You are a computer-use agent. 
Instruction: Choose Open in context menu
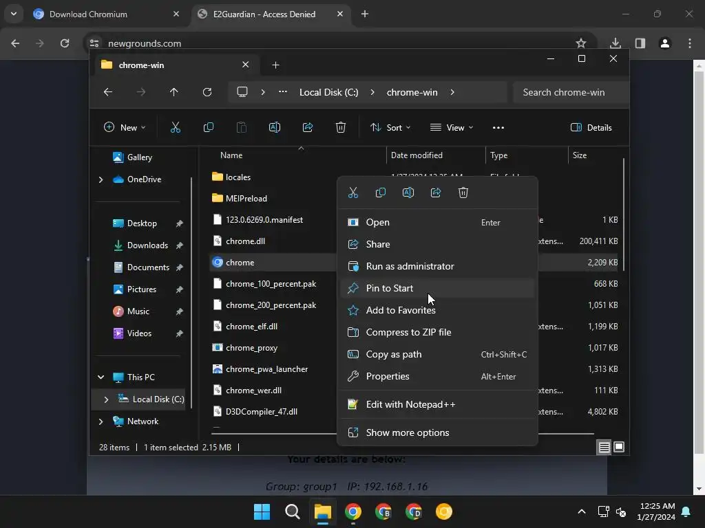(437, 222)
